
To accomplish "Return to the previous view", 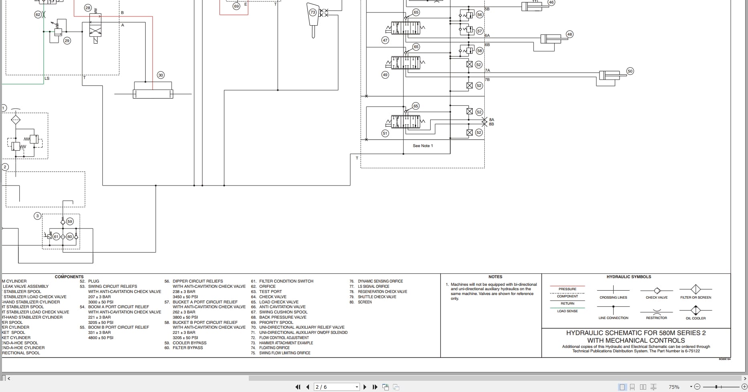I will point(386,387).
